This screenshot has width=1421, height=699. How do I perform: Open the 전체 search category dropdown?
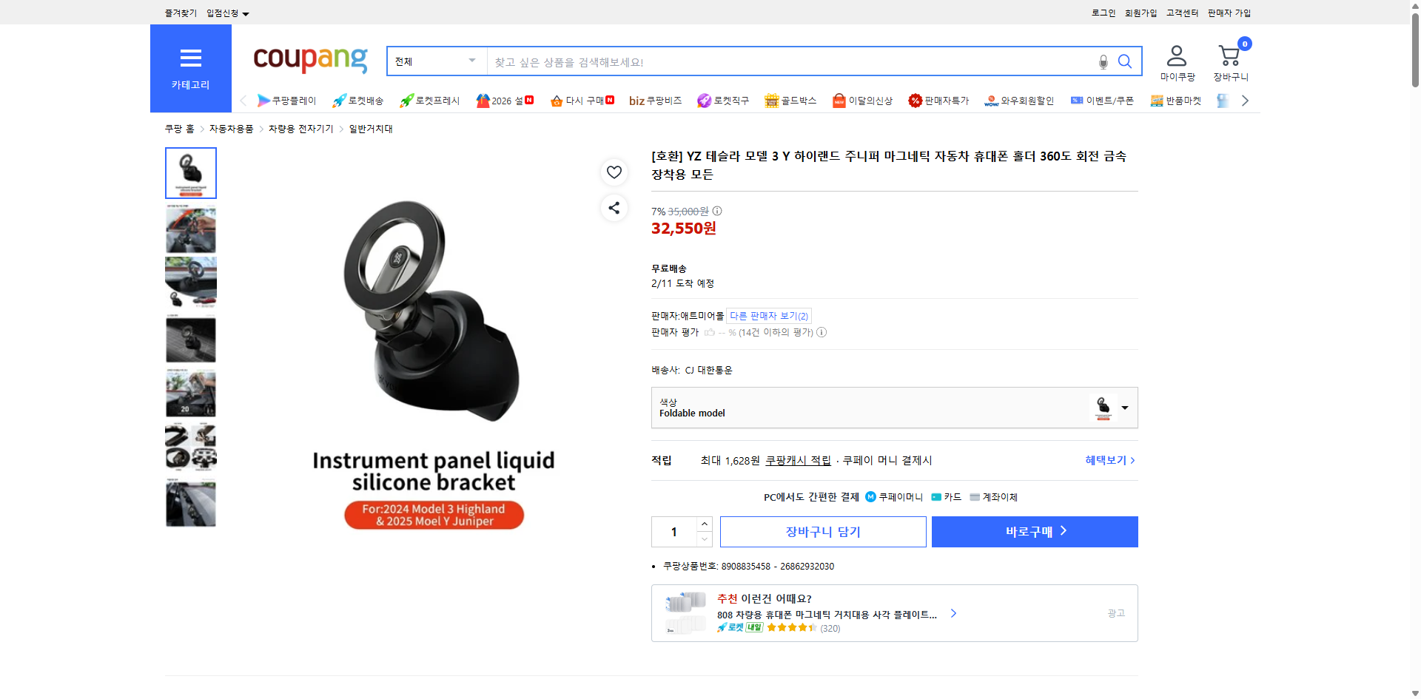click(x=436, y=61)
